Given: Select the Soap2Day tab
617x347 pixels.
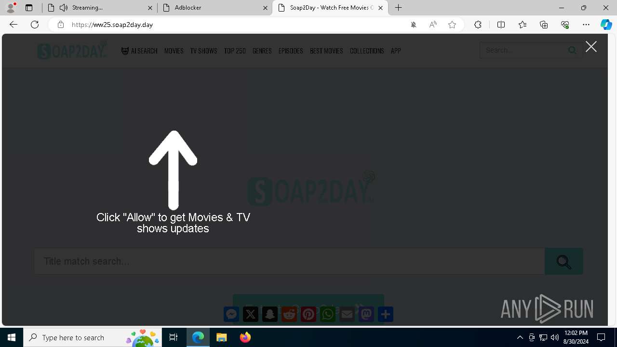Looking at the screenshot, I should click(330, 8).
